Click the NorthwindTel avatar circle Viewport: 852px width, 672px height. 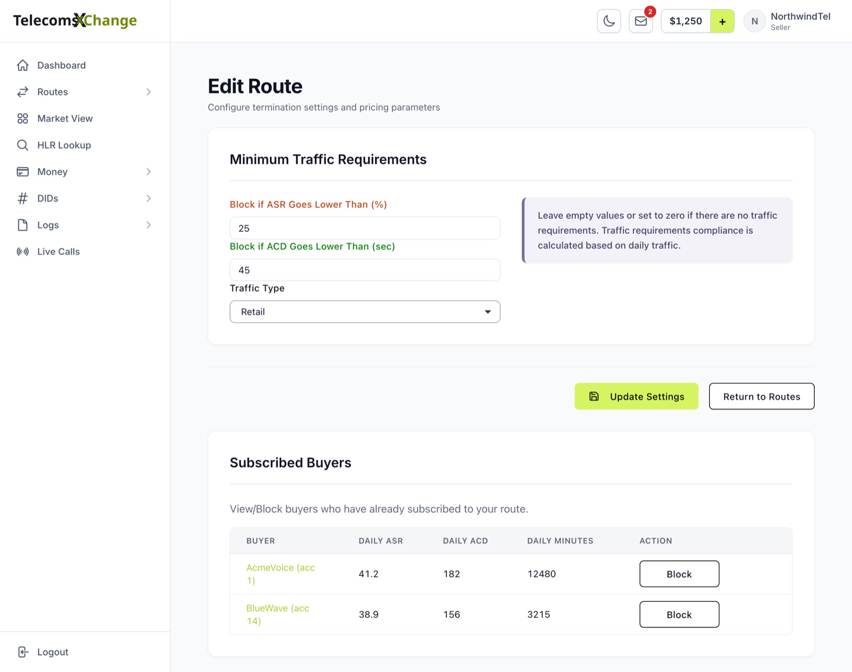[754, 21]
